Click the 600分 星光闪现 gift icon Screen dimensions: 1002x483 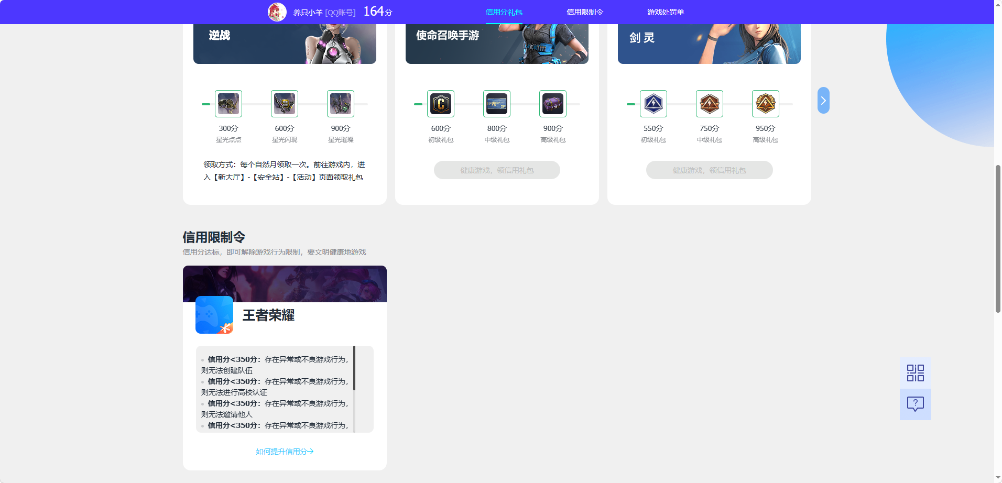pyautogui.click(x=285, y=104)
